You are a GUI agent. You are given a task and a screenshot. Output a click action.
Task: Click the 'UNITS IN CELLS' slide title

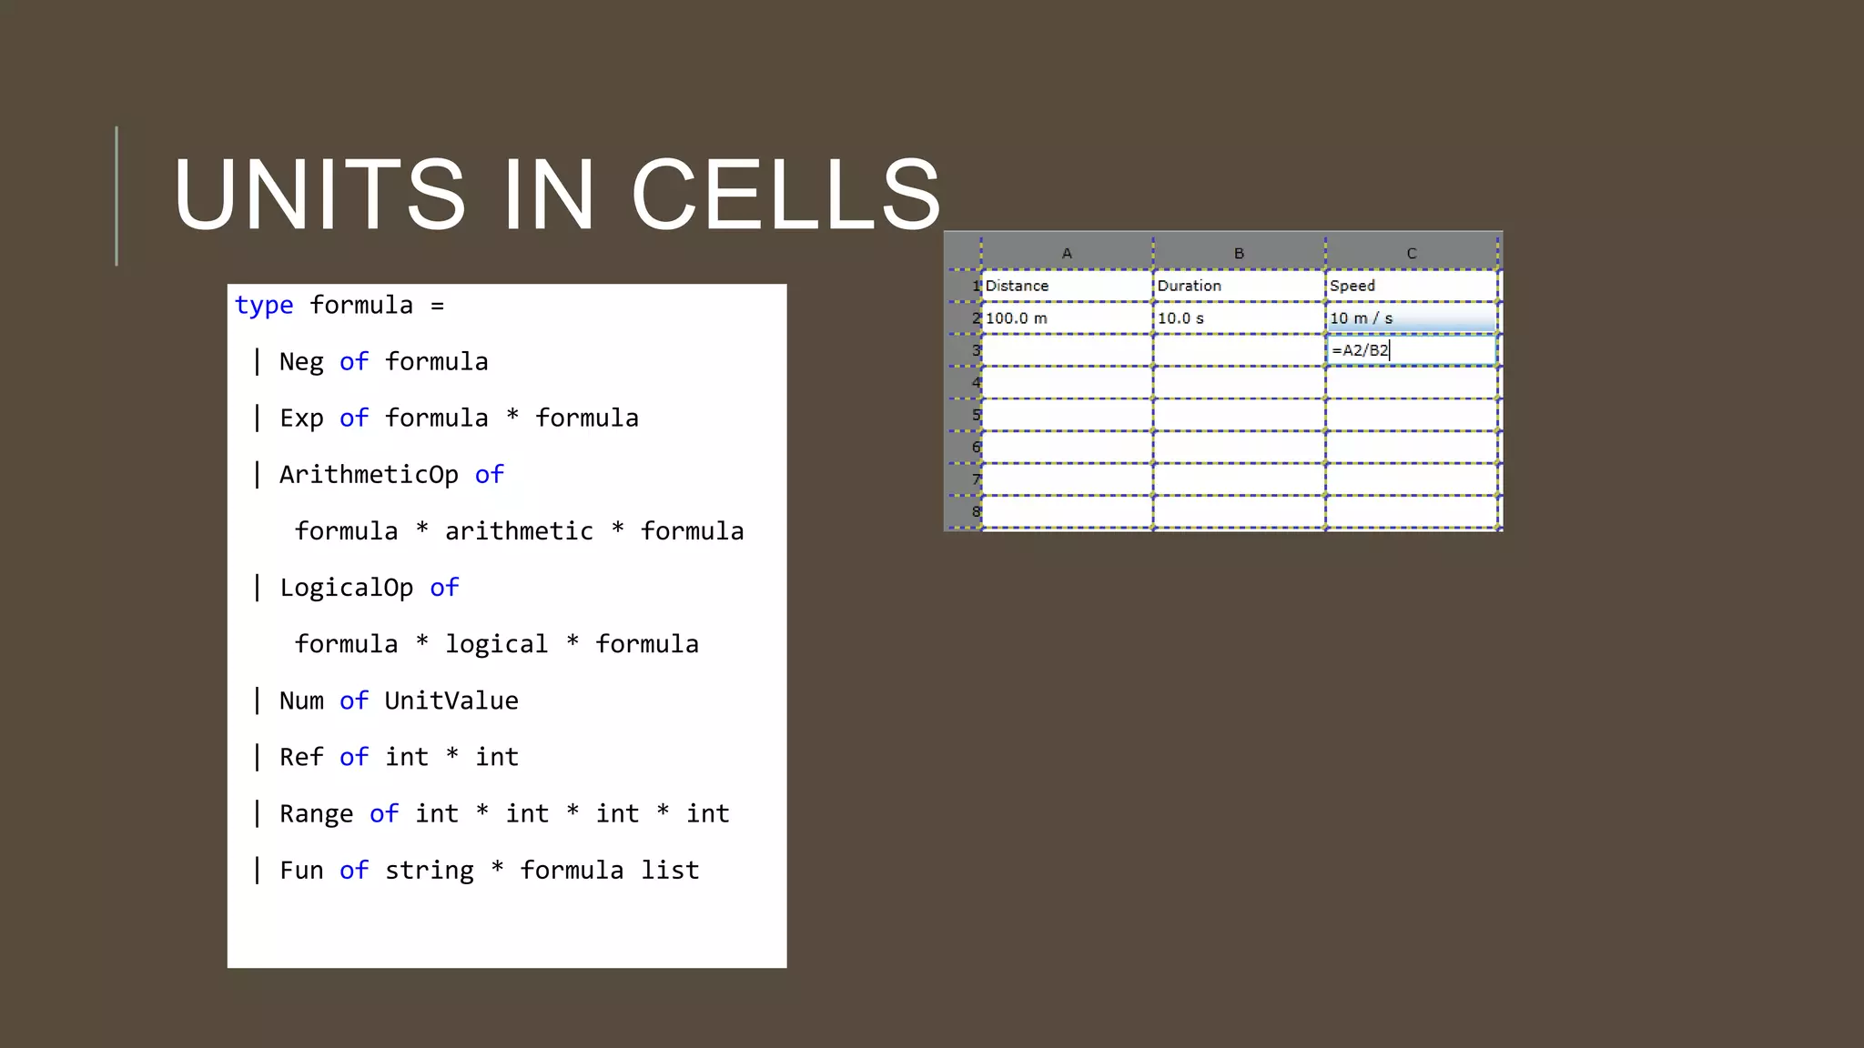[x=557, y=194]
